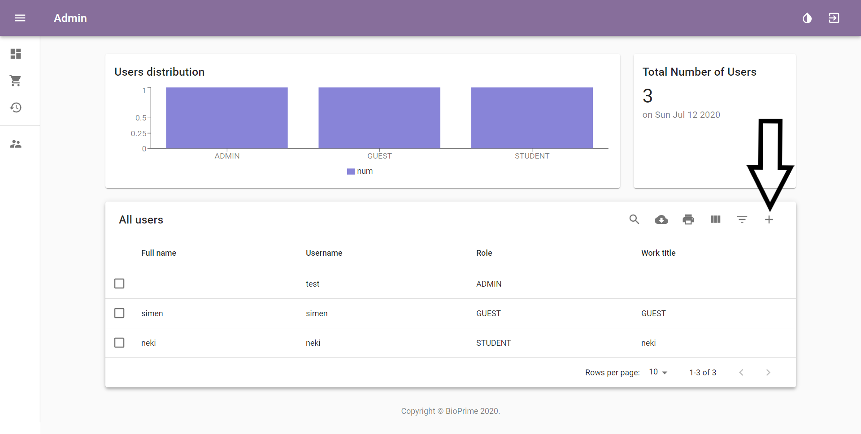
Task: Click the STUDENT role cell
Action: point(493,343)
